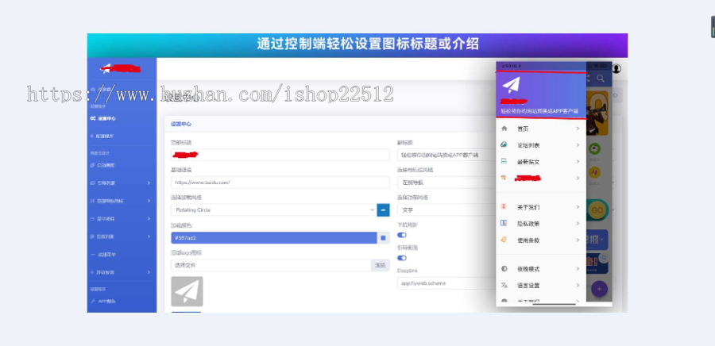Open the 论坛列表 row chevron
This screenshot has height=346, width=715.
[x=578, y=144]
